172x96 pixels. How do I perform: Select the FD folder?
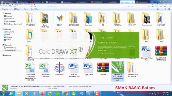[x=103, y=19]
